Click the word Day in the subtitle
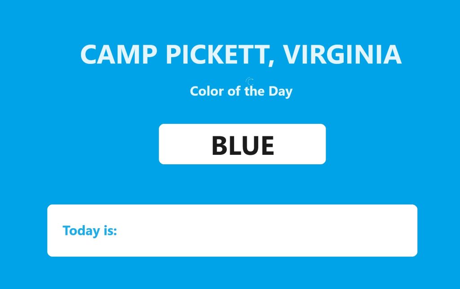The height and width of the screenshot is (289, 460). click(281, 91)
